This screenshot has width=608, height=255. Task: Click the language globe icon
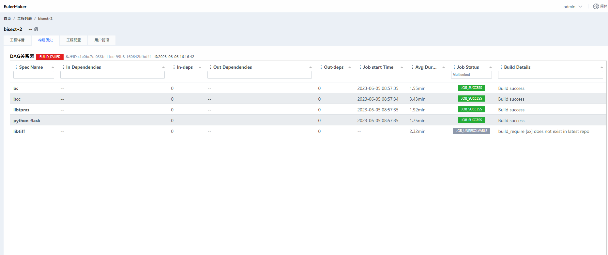[x=596, y=7]
